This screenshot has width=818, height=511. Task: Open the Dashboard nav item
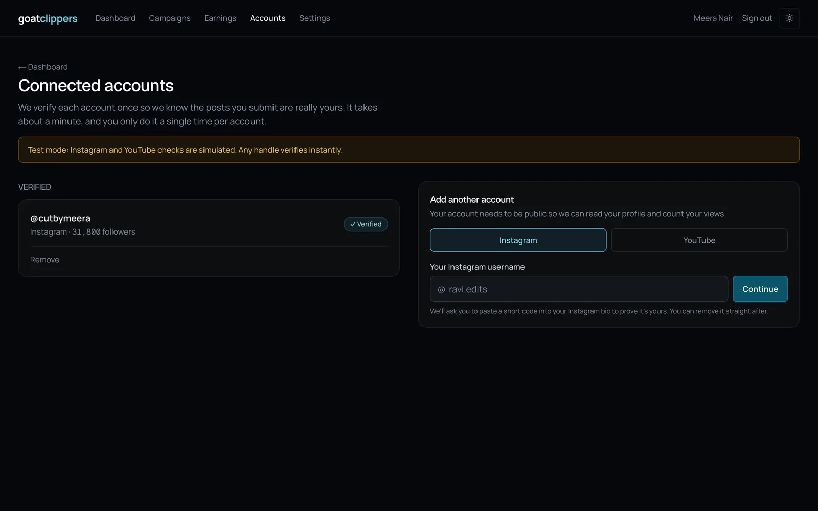116,18
